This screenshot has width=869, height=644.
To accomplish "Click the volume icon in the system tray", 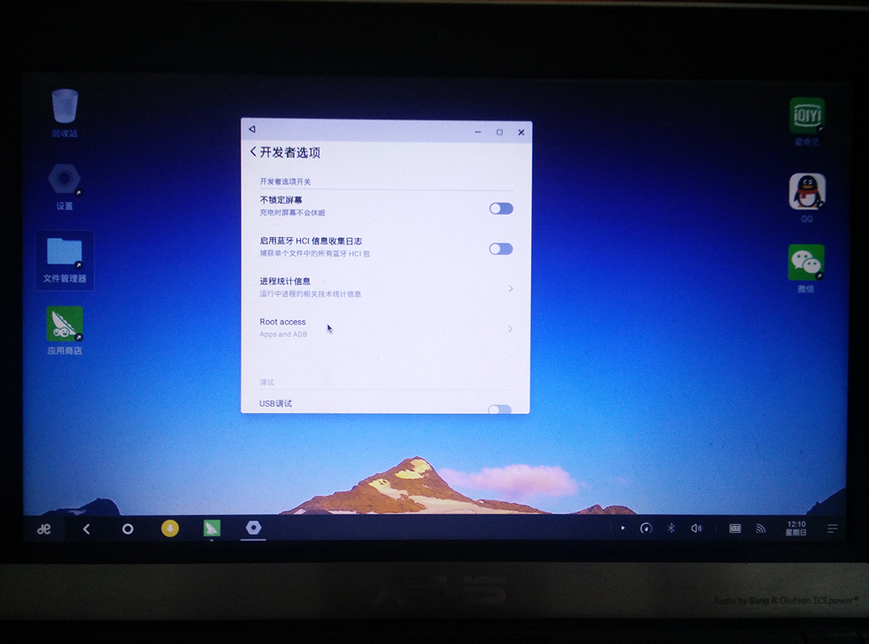I will click(696, 528).
